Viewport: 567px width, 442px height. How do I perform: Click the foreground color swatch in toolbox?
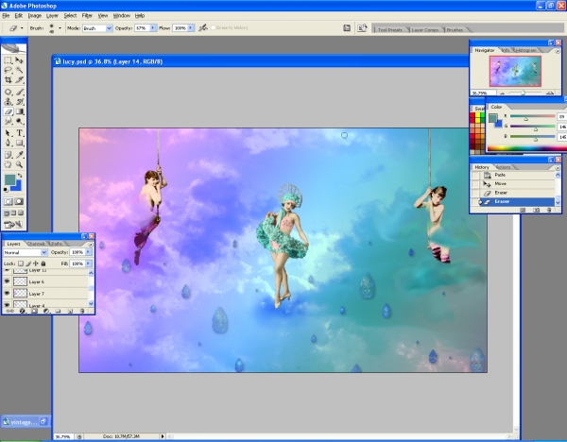(9, 179)
